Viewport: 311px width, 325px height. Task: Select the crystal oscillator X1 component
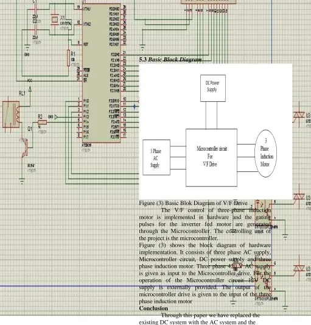click(55, 20)
